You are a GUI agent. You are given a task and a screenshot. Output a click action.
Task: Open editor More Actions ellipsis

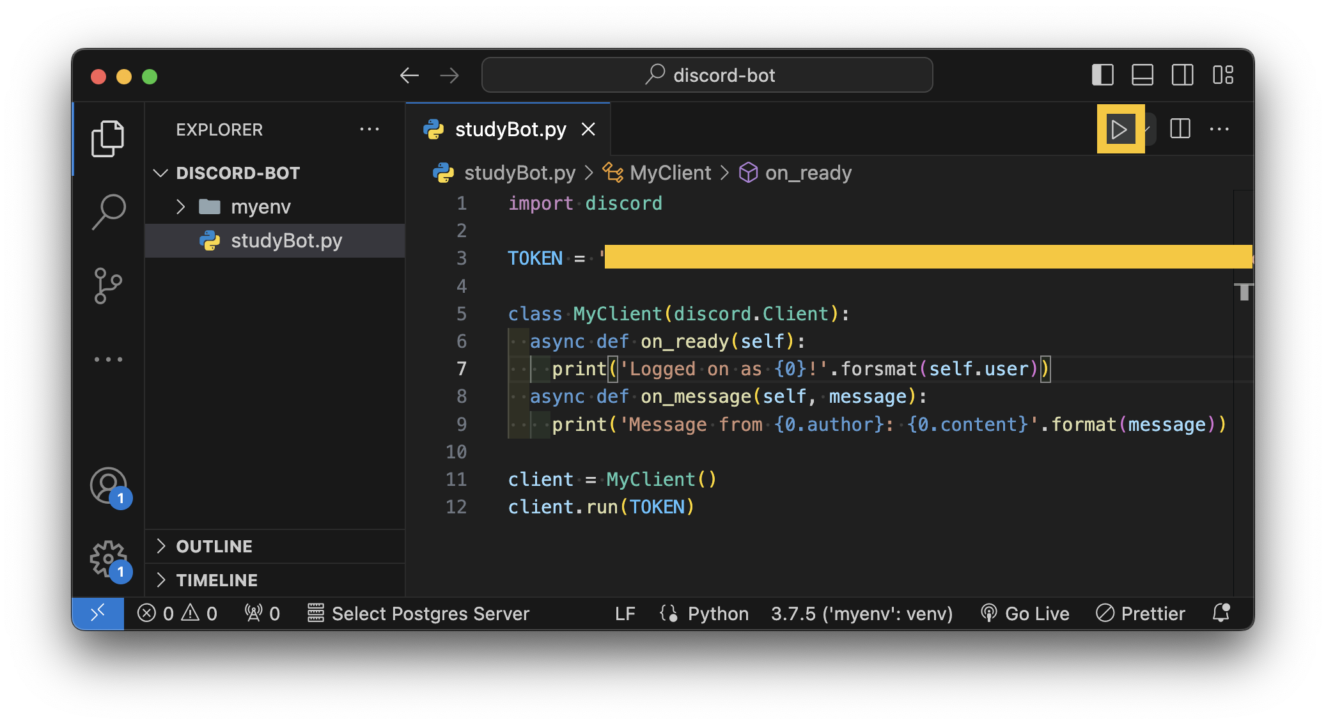click(x=1219, y=129)
